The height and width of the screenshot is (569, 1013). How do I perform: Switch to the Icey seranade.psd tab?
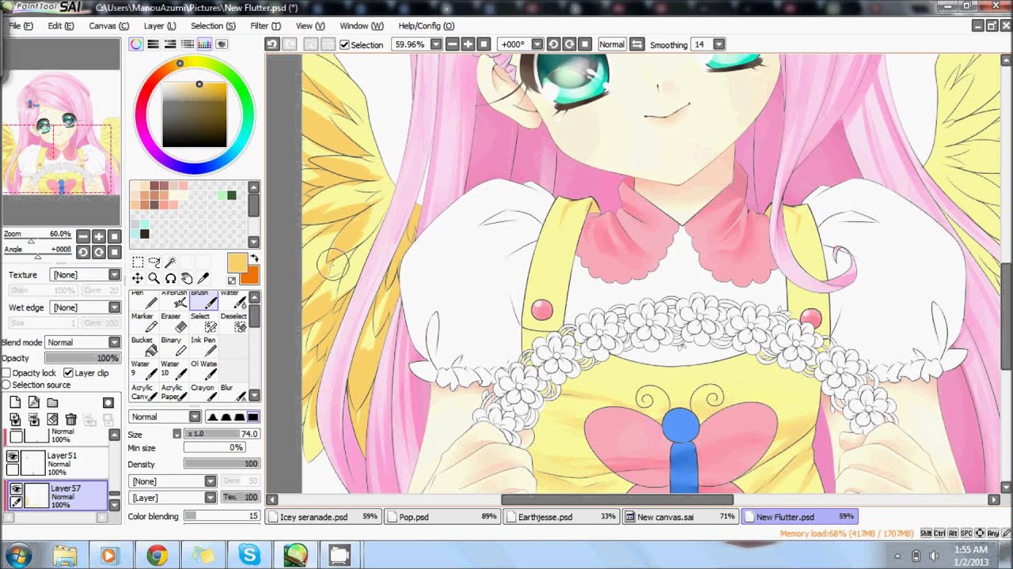323,517
